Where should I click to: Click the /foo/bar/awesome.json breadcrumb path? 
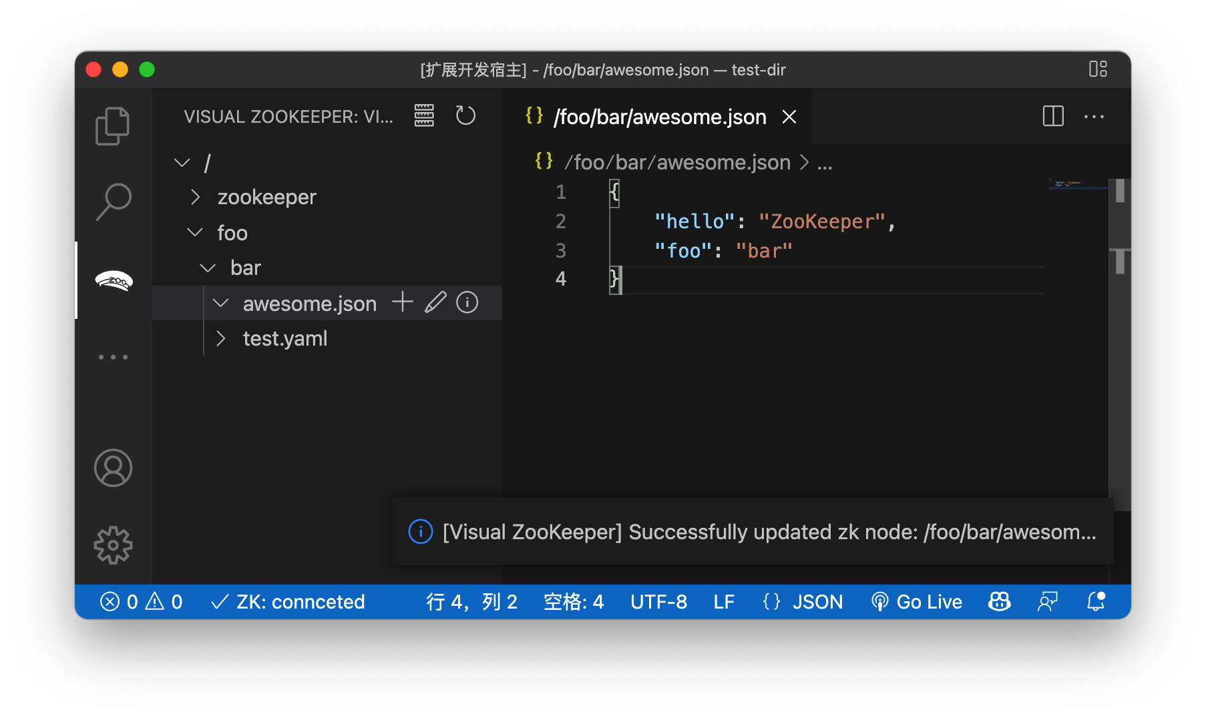677,162
